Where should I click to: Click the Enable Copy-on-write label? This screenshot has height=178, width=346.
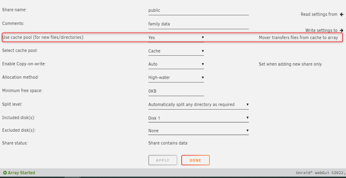point(24,64)
